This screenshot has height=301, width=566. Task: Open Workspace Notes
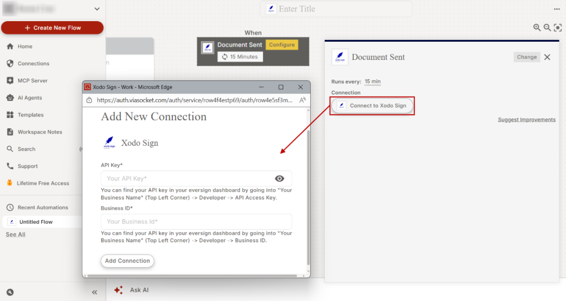[x=40, y=132]
